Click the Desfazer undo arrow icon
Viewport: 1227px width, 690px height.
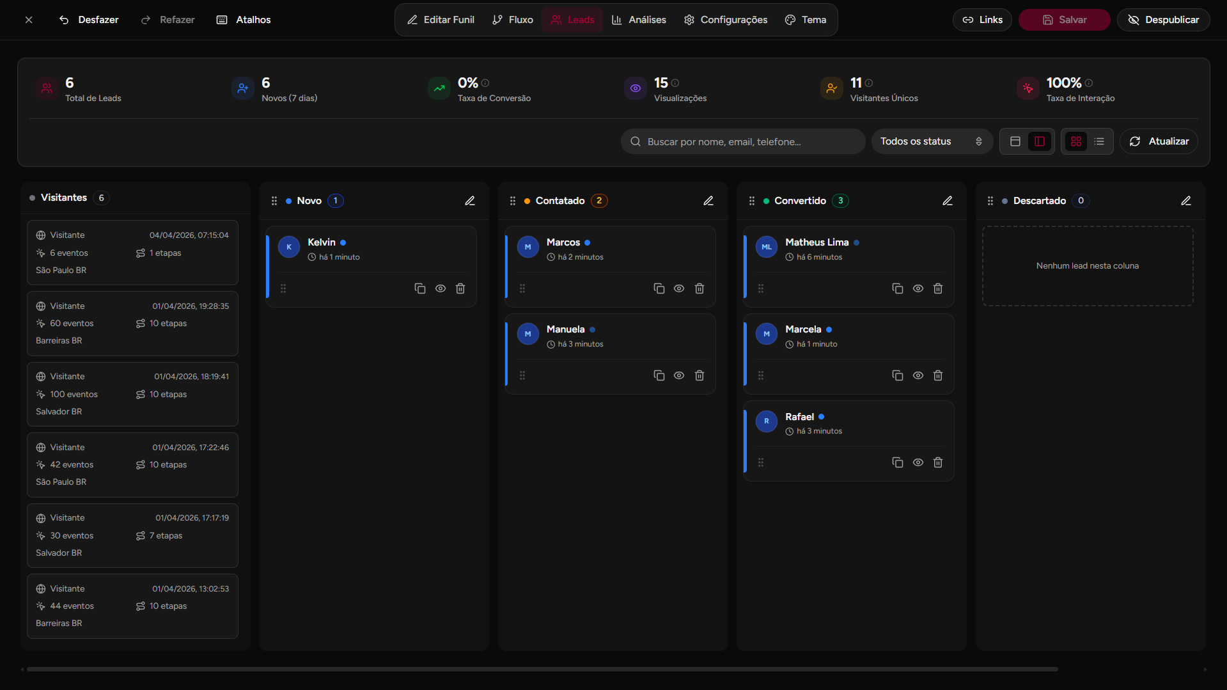[x=63, y=20]
